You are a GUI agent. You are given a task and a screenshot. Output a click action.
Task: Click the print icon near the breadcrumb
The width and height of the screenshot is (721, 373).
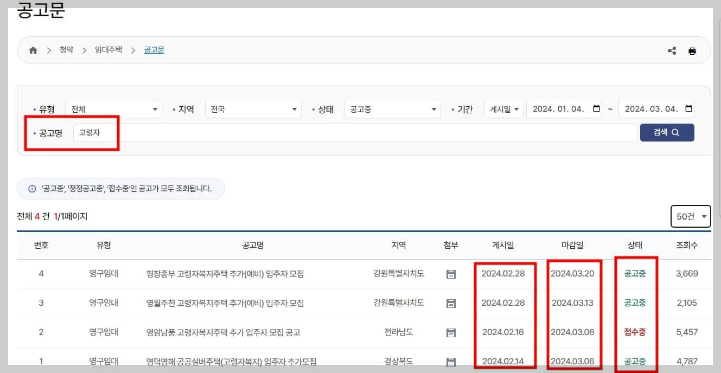tap(692, 50)
